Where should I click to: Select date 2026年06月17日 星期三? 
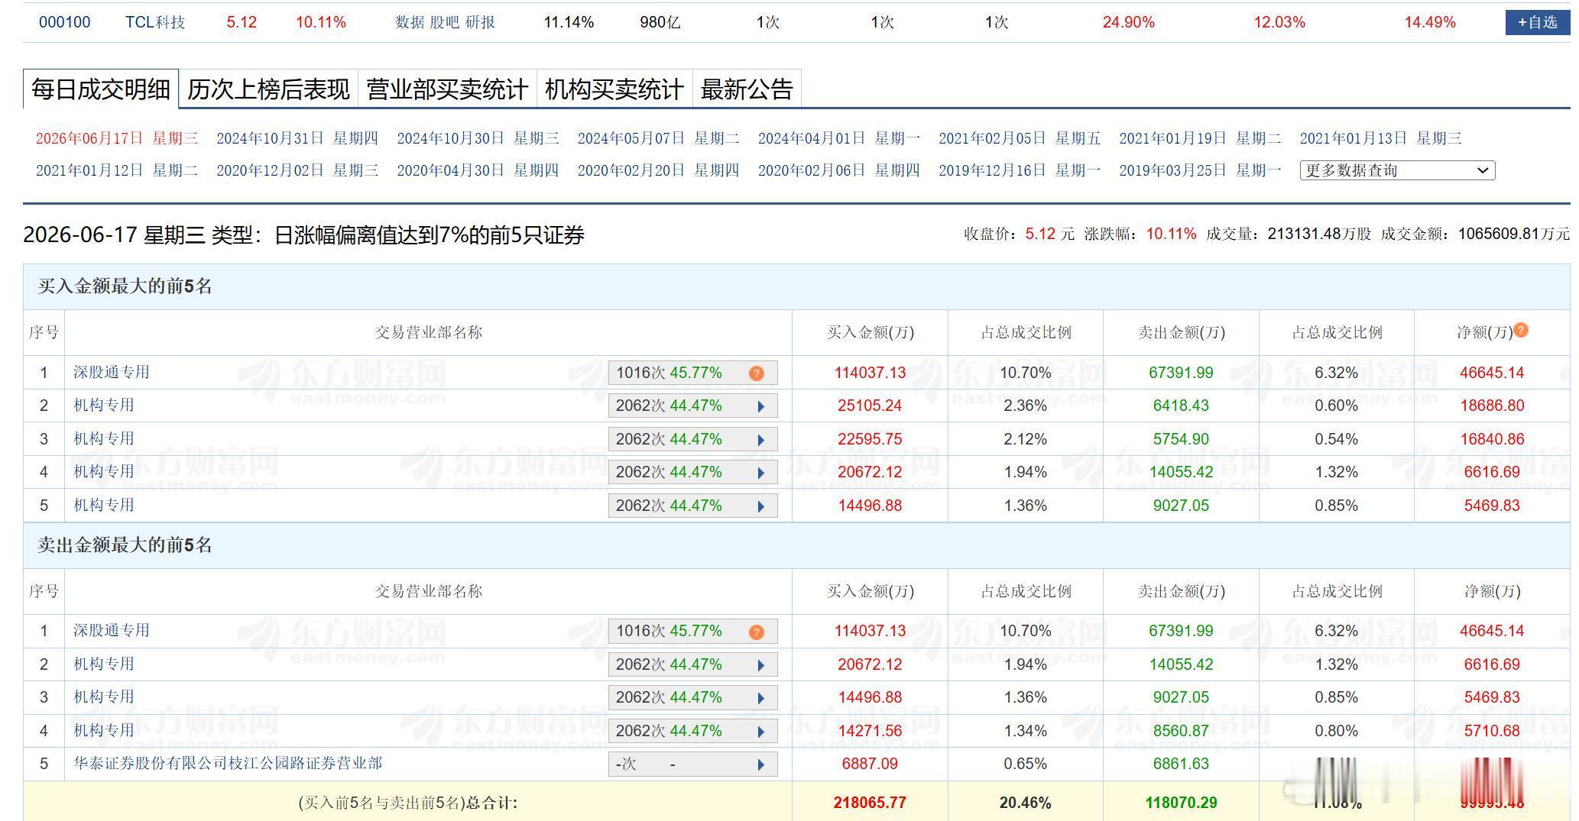[117, 138]
